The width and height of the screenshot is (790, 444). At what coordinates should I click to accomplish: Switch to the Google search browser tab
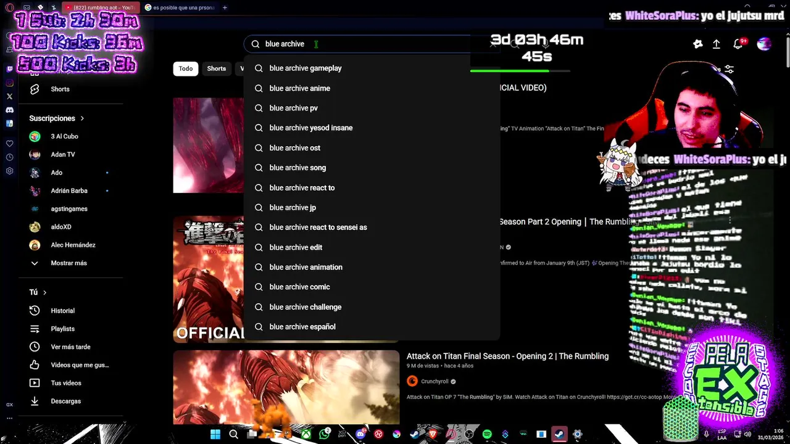(x=180, y=7)
